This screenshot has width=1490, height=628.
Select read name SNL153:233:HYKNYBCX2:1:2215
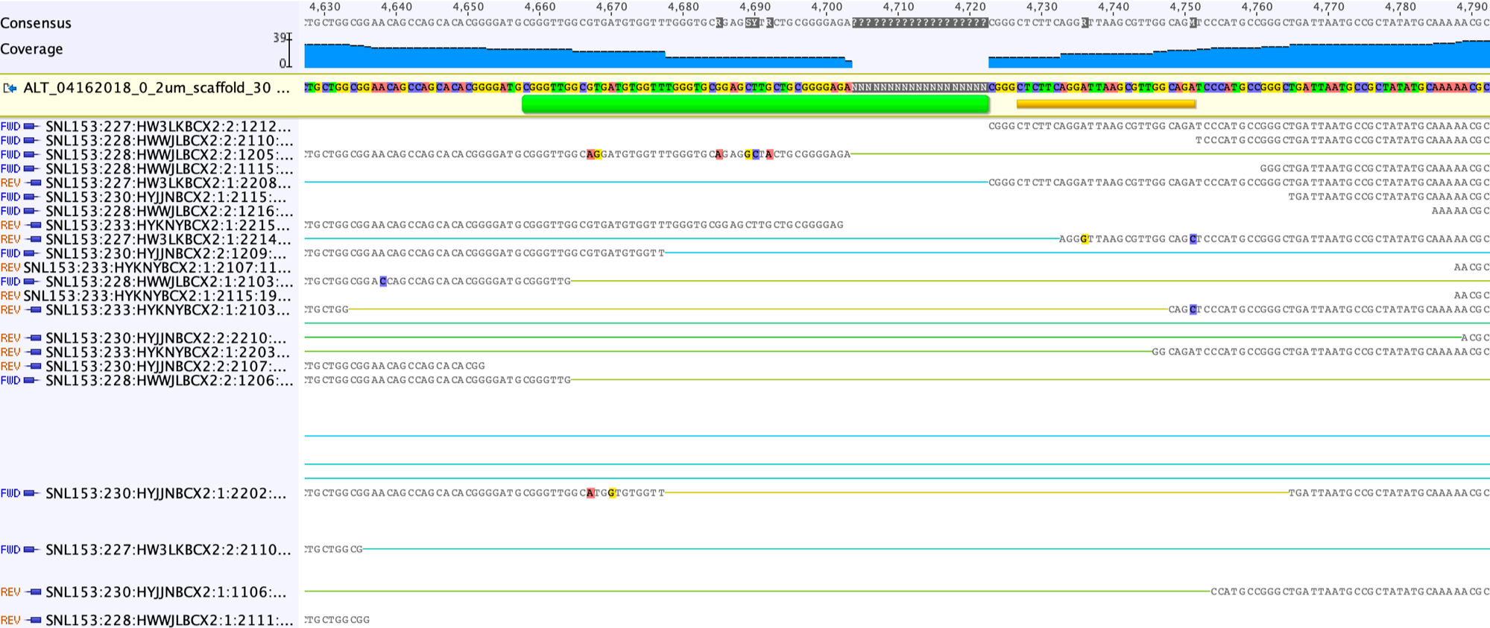[168, 226]
